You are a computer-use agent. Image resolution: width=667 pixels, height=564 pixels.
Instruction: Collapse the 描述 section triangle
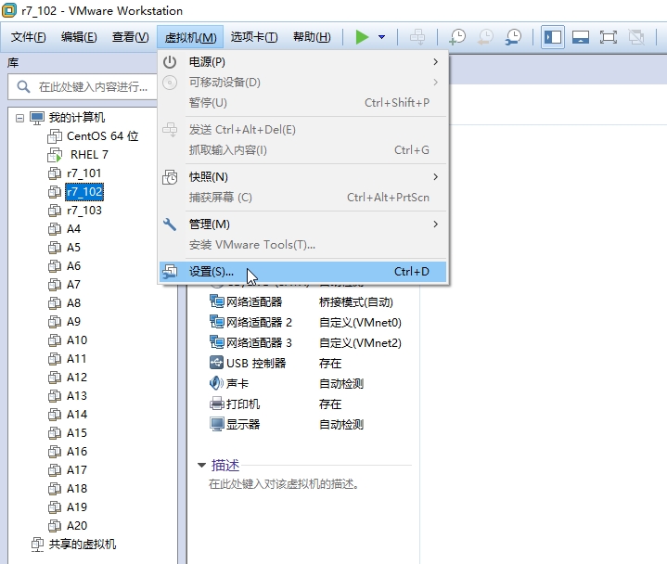[201, 466]
